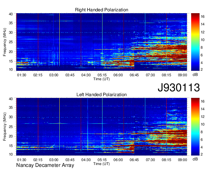
Task: Click the 20 MHz tick label on bottom plot
Action: click(11, 136)
